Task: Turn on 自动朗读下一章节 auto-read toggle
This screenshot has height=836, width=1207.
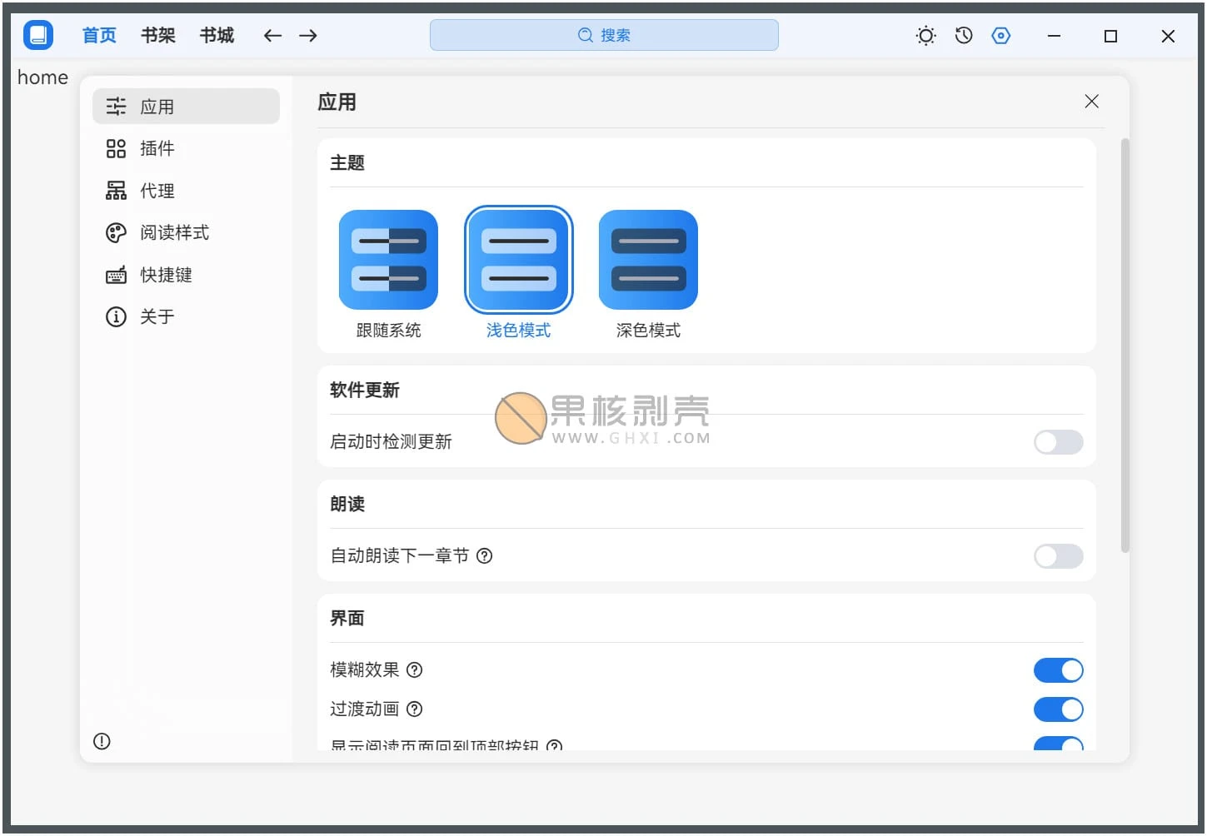Action: 1058,556
